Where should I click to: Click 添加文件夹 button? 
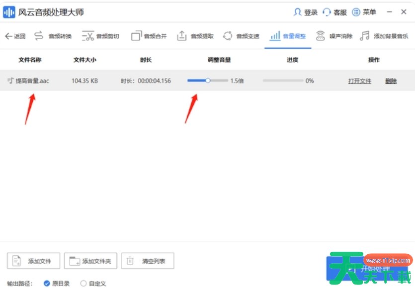[90, 261]
